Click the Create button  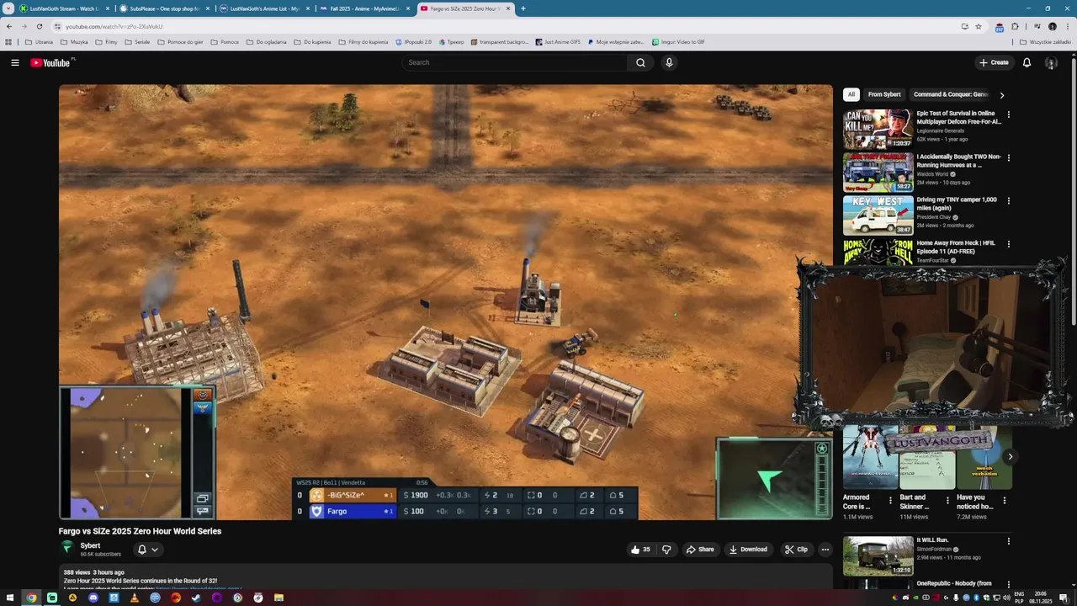[x=994, y=62]
